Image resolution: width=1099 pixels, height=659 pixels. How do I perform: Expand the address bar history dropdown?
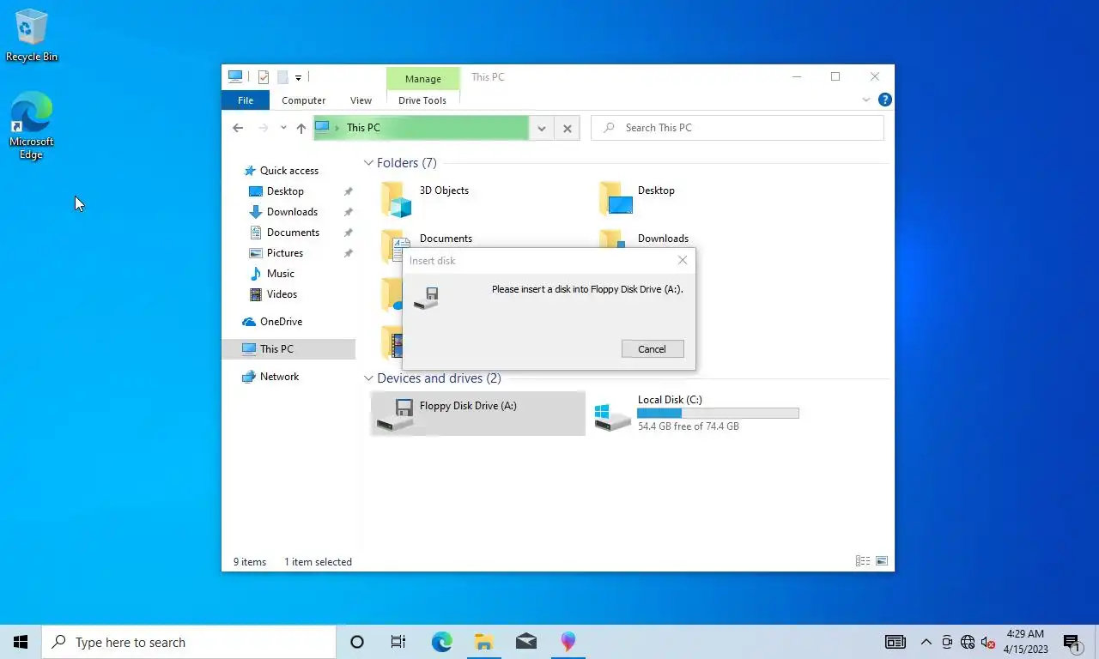click(x=541, y=128)
